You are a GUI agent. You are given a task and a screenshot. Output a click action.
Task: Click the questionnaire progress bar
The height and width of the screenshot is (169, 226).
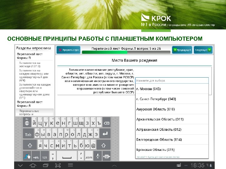126,52
